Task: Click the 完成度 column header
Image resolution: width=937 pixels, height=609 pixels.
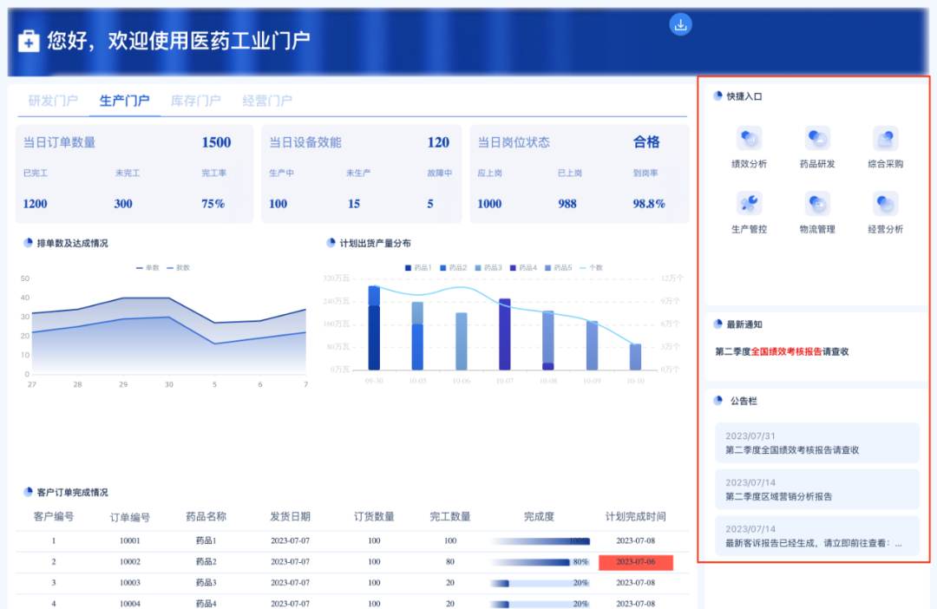Action: click(539, 516)
